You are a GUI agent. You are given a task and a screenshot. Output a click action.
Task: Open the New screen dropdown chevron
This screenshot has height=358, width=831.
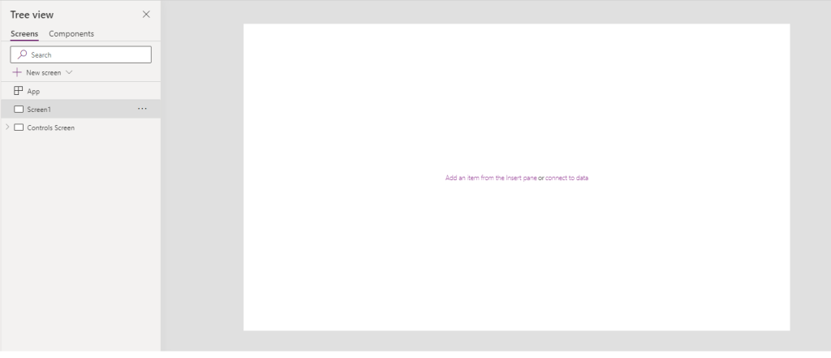69,72
